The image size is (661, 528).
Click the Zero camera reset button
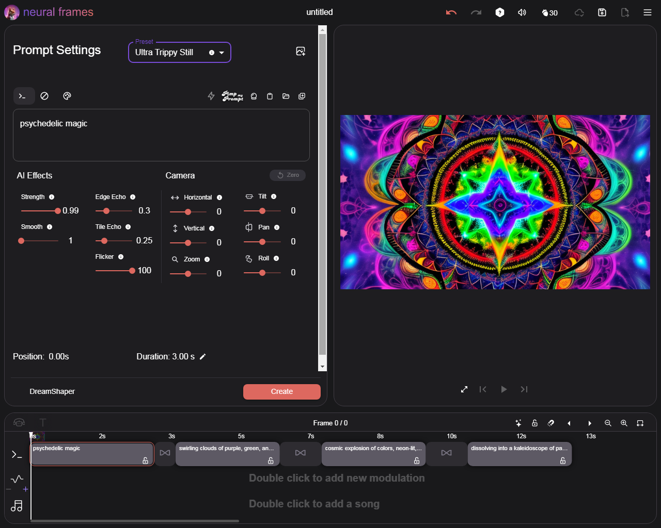(x=288, y=175)
